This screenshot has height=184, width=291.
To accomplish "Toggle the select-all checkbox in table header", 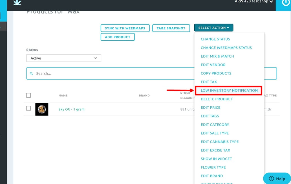I will pos(28,95).
